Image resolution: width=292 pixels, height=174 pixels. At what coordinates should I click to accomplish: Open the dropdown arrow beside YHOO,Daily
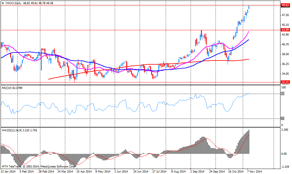point(2,2)
